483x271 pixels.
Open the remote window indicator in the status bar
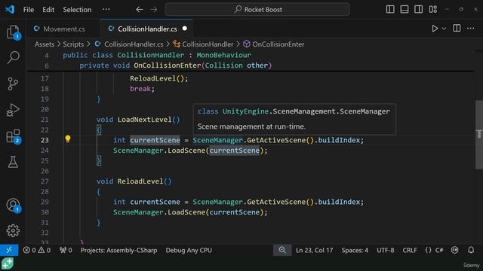coord(9,250)
